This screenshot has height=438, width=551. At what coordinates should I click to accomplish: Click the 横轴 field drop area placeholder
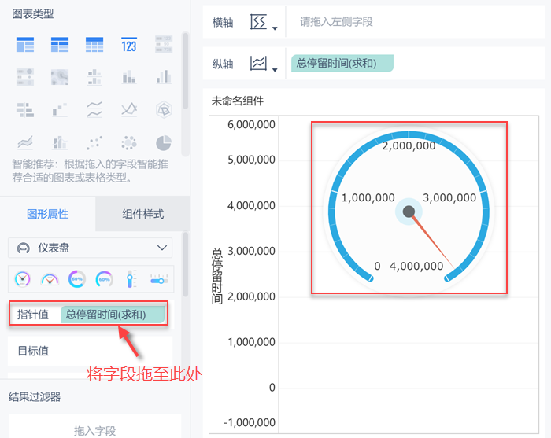pyautogui.click(x=336, y=22)
